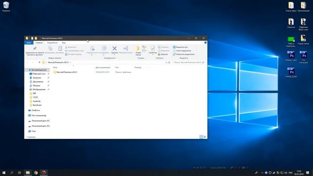Viewport: 313px width, 176px height.
Task: Open Task View from the taskbar
Action: (x=20, y=173)
